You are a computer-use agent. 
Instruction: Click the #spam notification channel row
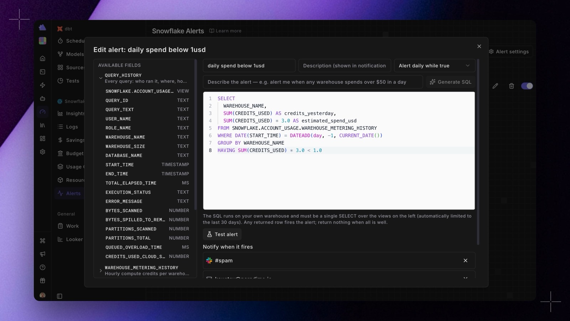339,261
